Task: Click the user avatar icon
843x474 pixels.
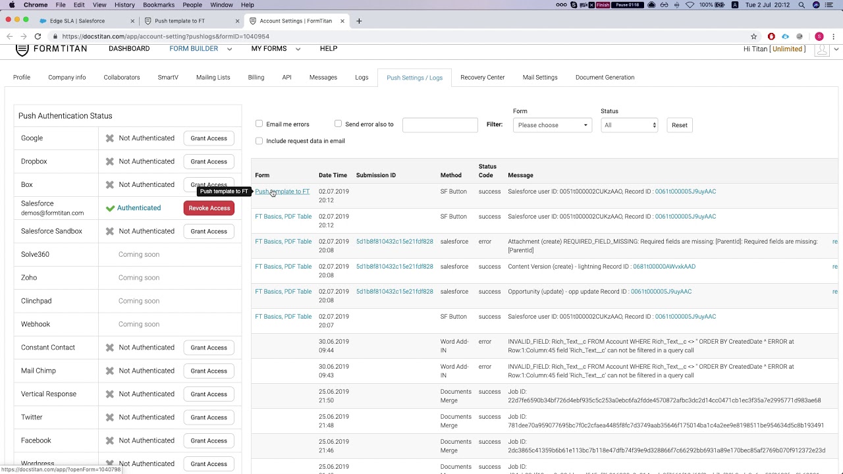Action: 821,49
